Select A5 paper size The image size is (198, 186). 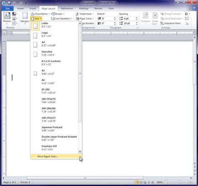pyautogui.click(x=54, y=73)
